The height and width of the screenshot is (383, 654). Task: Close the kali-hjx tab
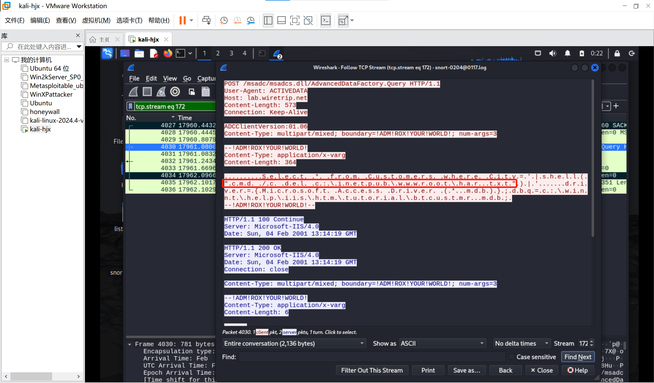(x=166, y=39)
